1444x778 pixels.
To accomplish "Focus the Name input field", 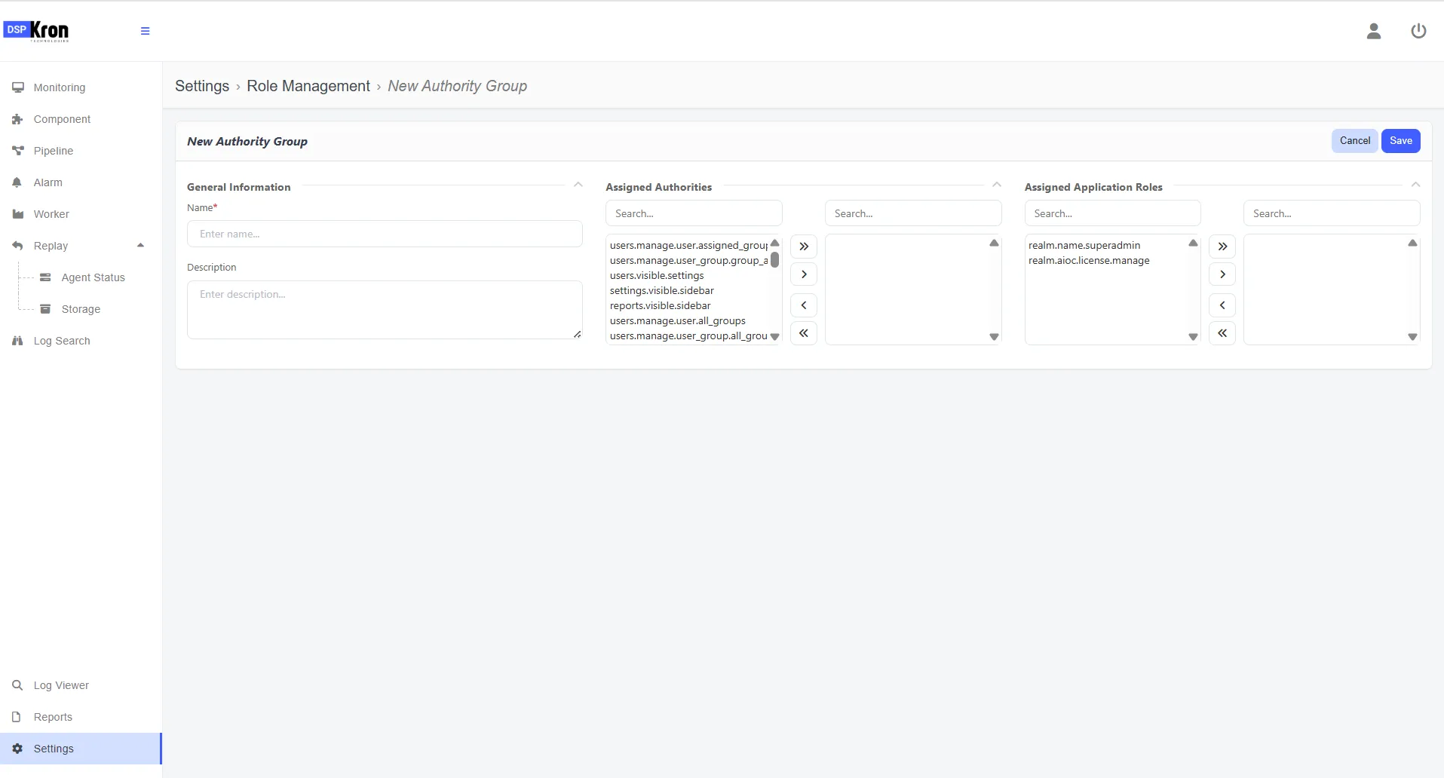I will pyautogui.click(x=385, y=234).
